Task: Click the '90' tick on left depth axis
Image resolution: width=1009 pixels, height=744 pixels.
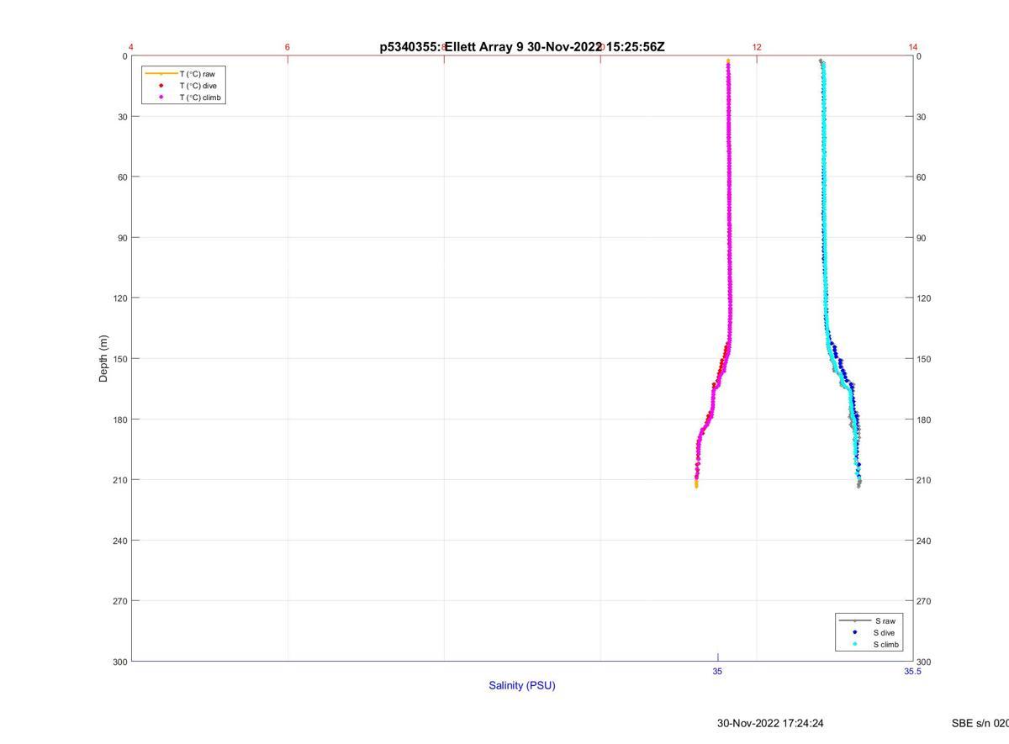Action: point(122,238)
